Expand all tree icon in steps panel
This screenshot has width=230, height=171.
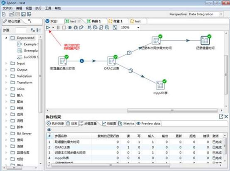33,30
